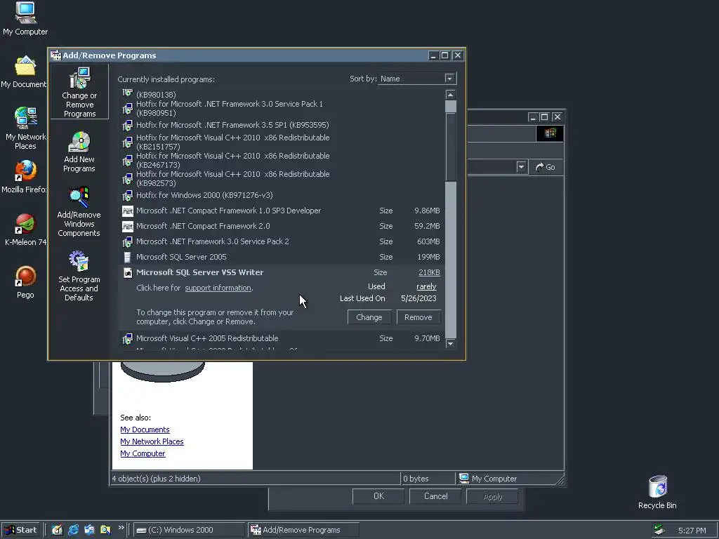Click the search folder quick launch icon
The height and width of the screenshot is (539, 719).
tap(105, 530)
